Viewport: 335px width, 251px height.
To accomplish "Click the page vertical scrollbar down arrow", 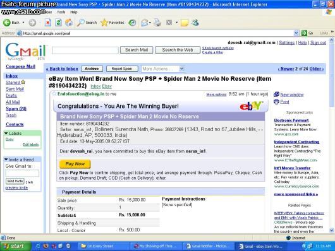I will click(332, 230).
